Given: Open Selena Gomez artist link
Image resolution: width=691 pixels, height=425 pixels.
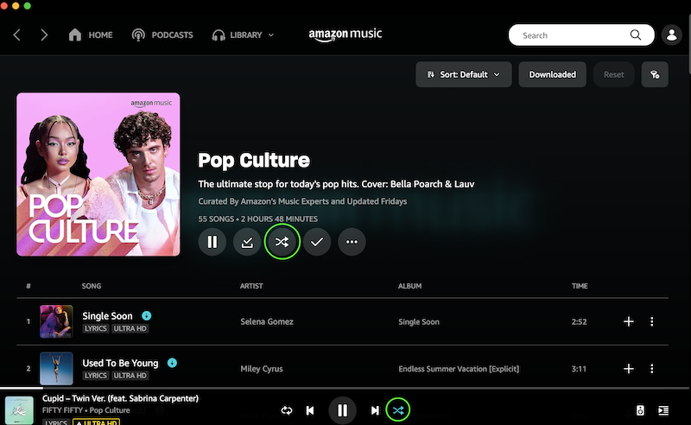Looking at the screenshot, I should point(267,322).
